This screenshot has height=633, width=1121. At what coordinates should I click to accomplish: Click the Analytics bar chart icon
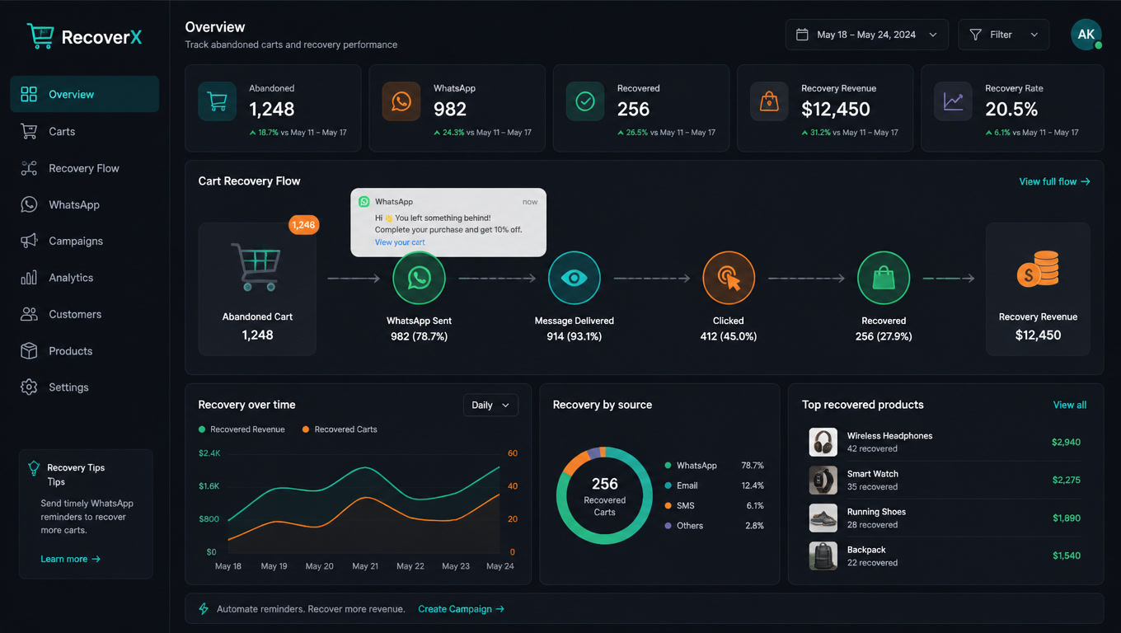point(29,278)
